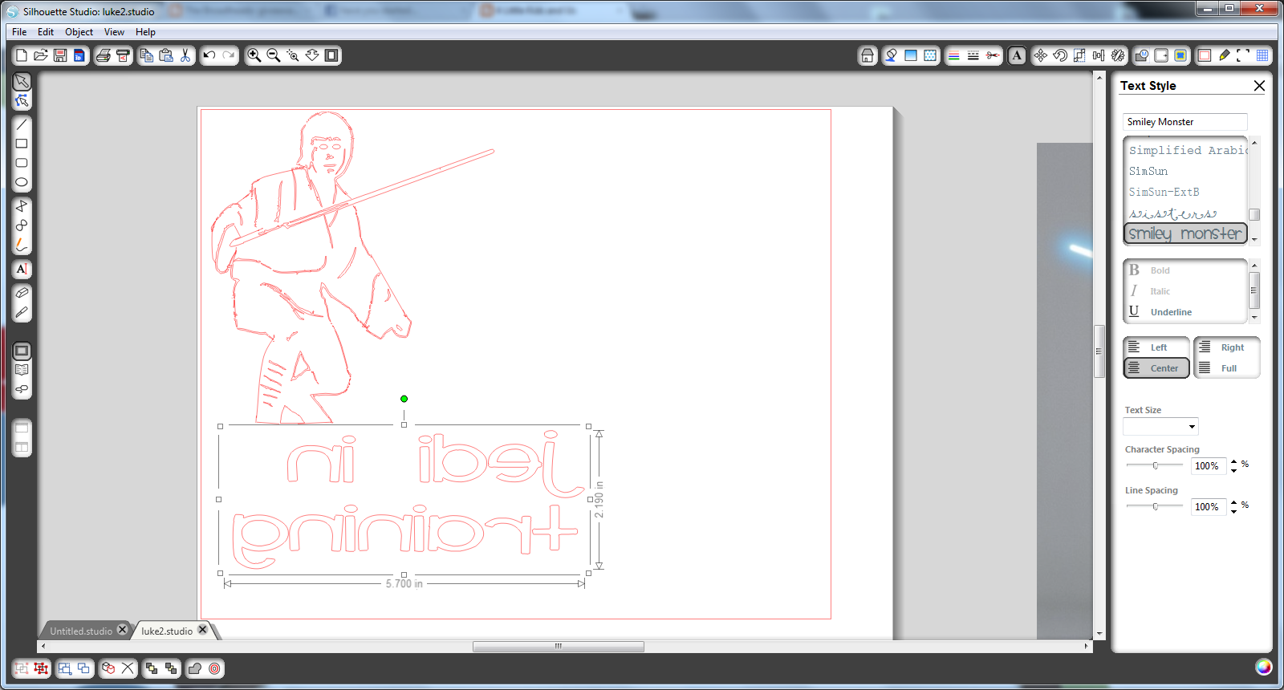Click the Line Spacing slider
Screen dimensions: 1284x690
tap(1155, 506)
